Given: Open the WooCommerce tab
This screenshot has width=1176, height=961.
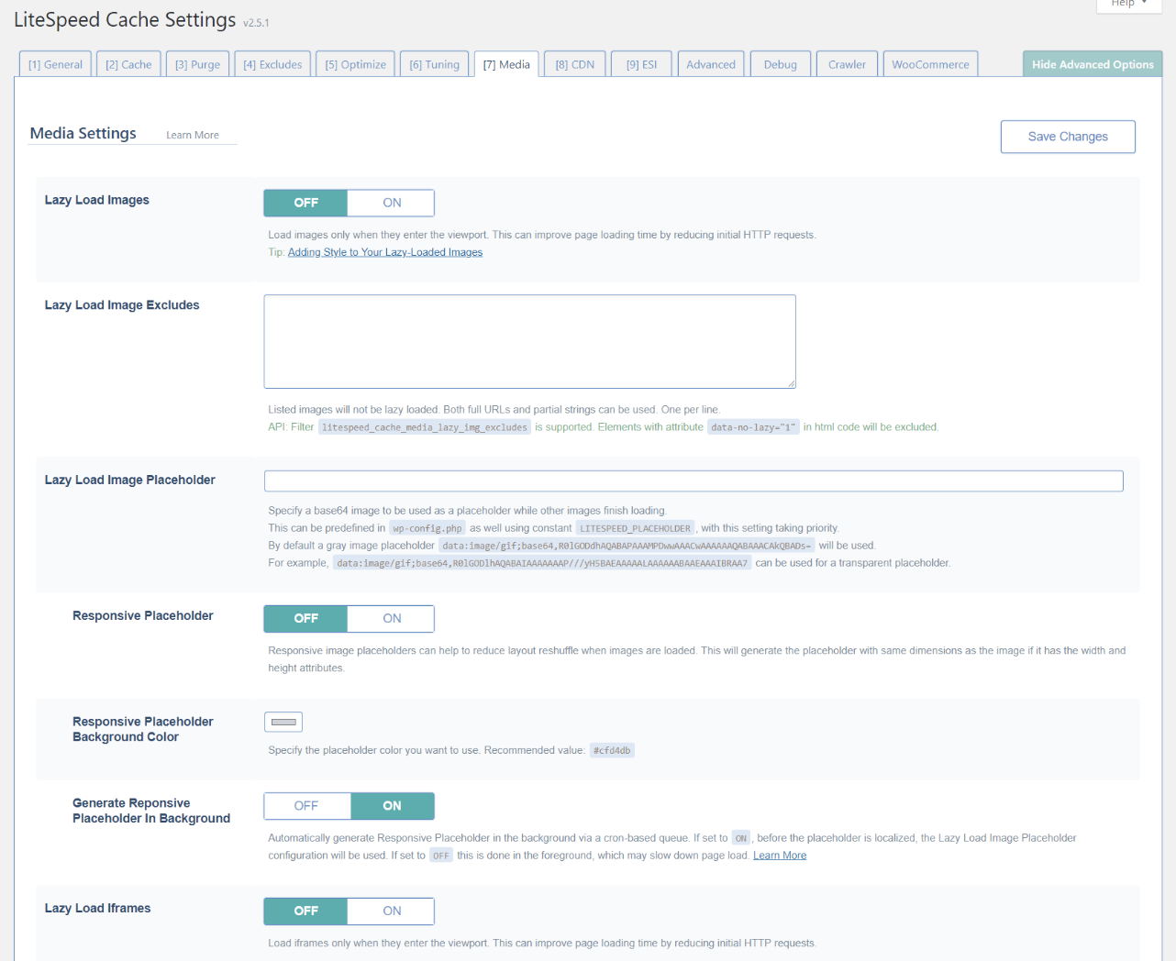Looking at the screenshot, I should coord(930,64).
